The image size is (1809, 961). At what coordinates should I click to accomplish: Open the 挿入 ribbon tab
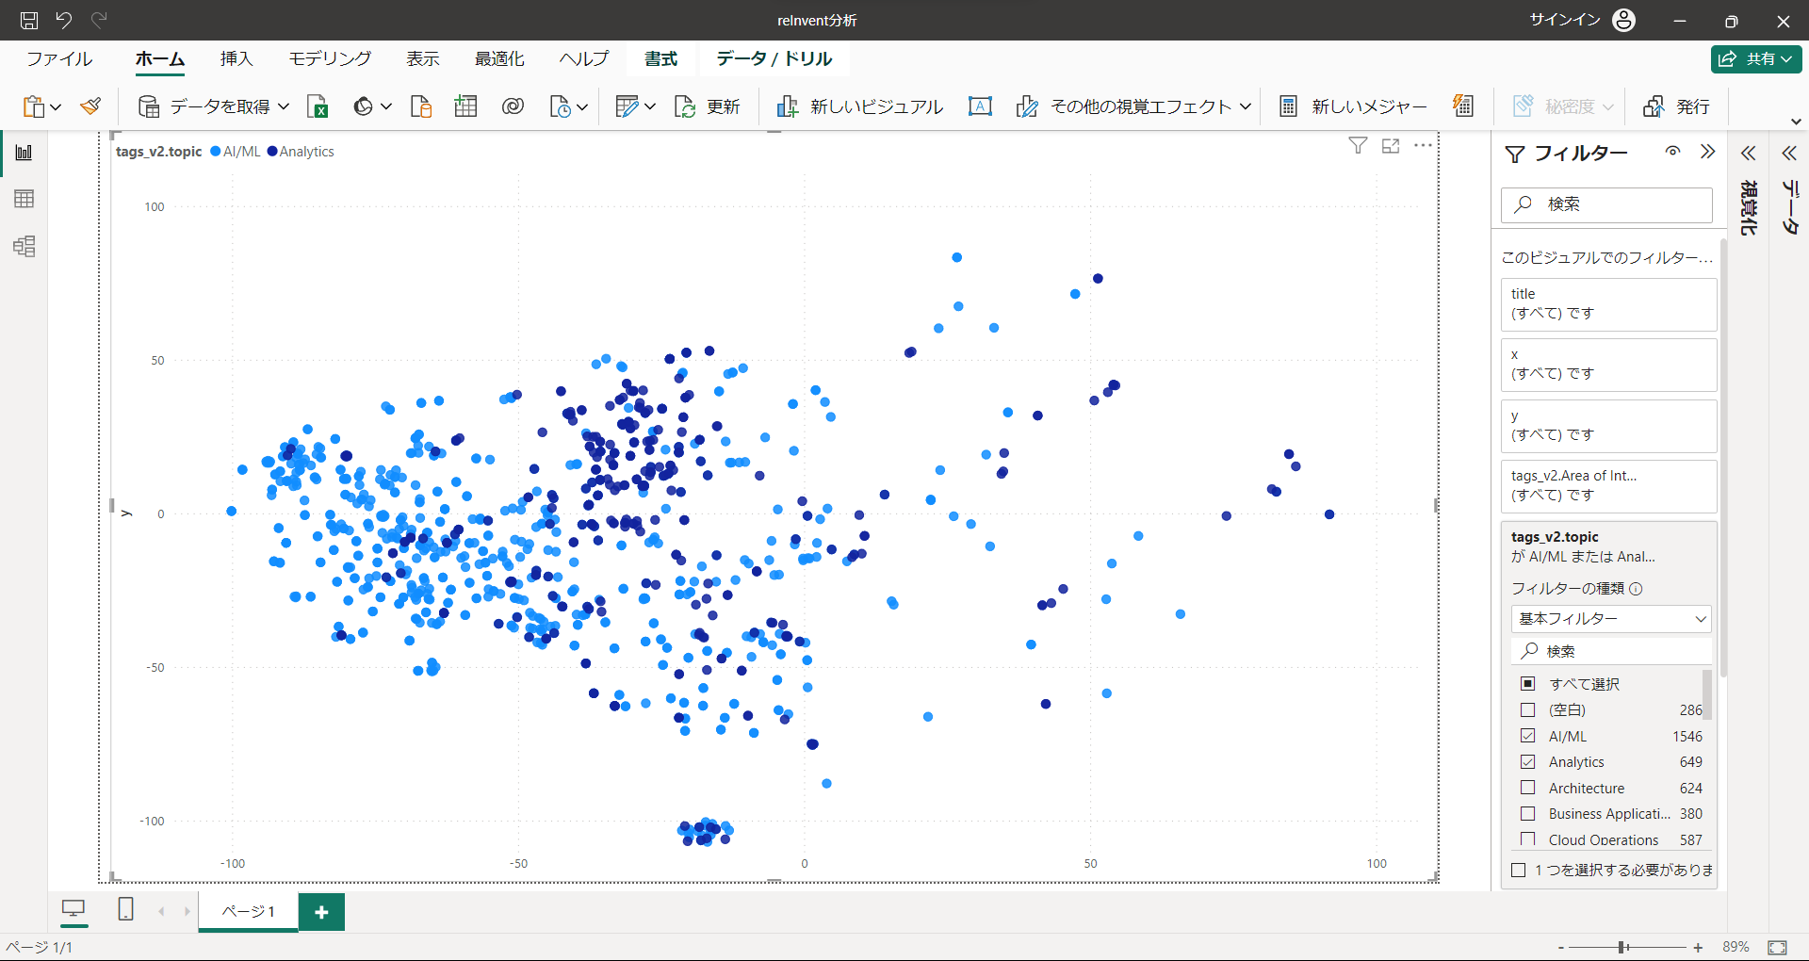pos(236,58)
